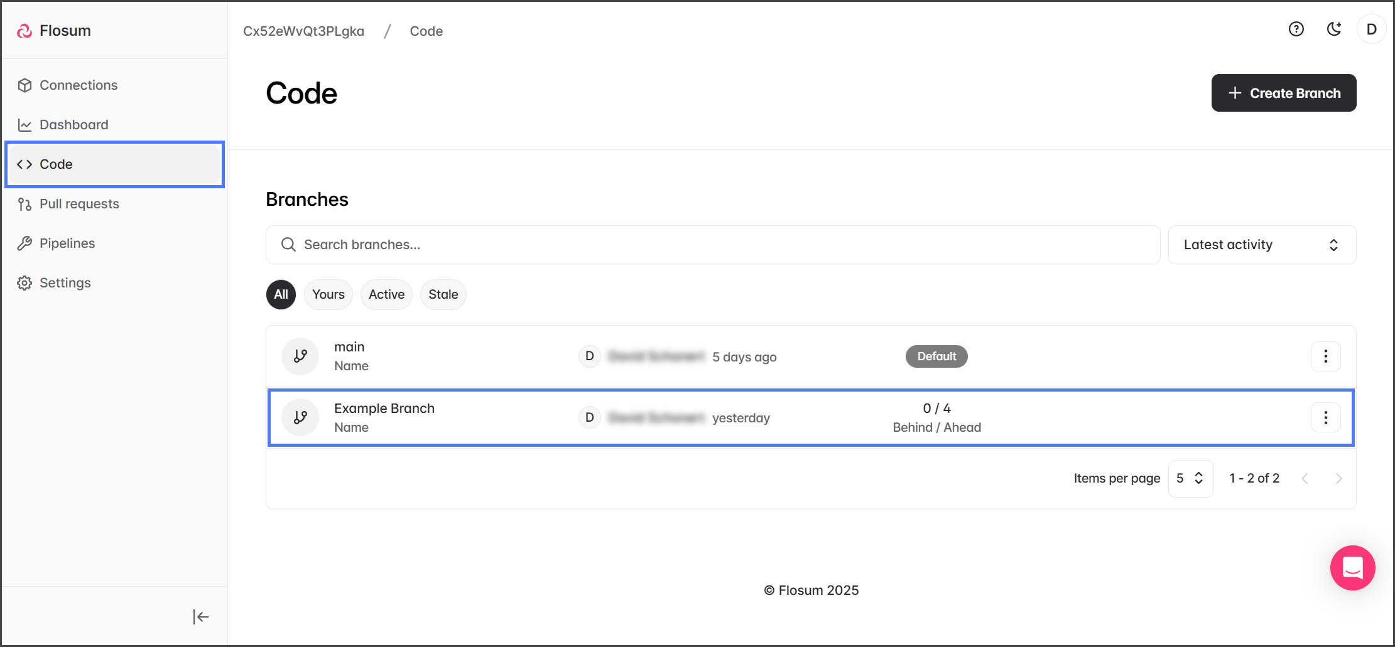1395x647 pixels.
Task: Click the main branch icon
Action: (300, 356)
